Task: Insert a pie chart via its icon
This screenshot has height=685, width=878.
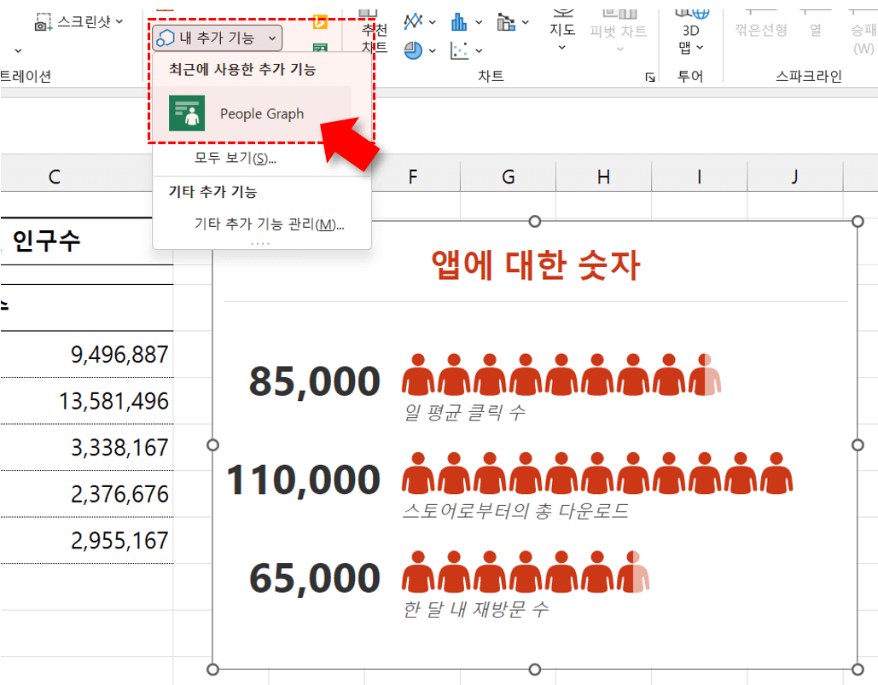Action: (413, 50)
